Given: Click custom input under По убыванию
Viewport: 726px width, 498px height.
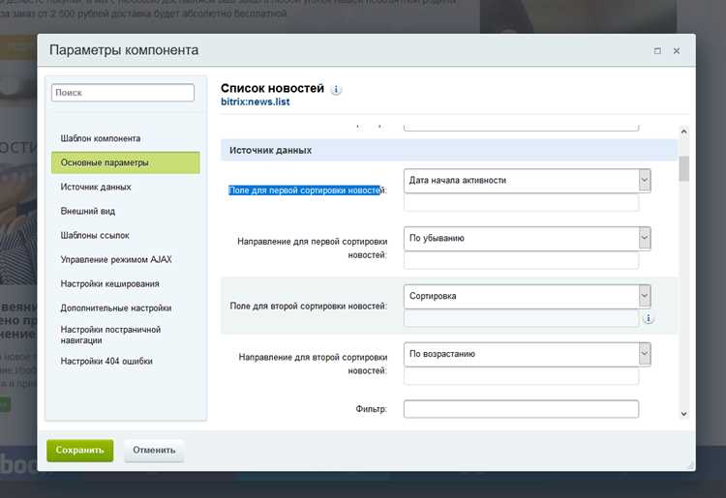Looking at the screenshot, I should coord(521,260).
